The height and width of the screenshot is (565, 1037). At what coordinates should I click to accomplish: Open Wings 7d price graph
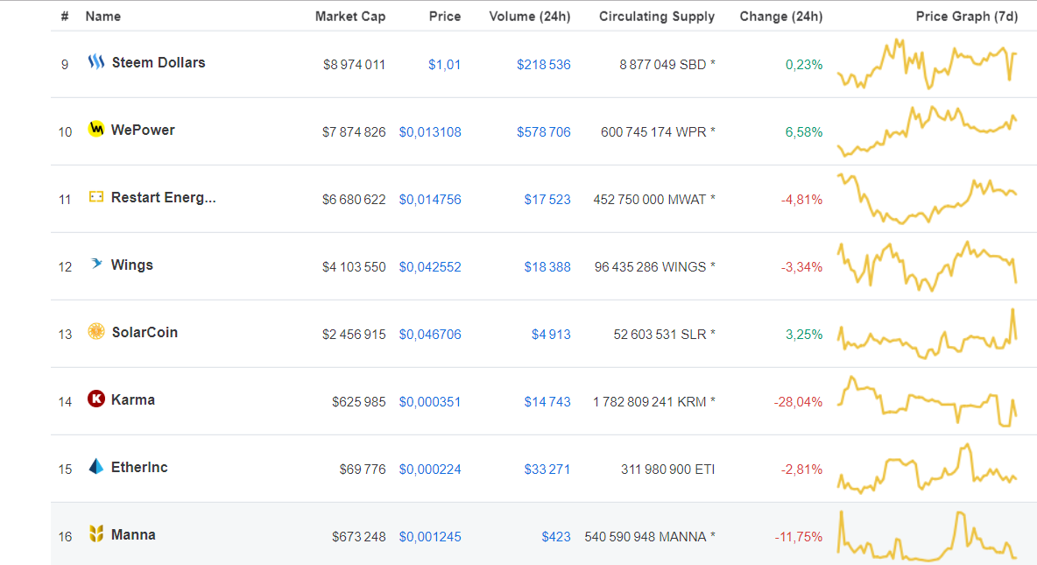tap(928, 266)
